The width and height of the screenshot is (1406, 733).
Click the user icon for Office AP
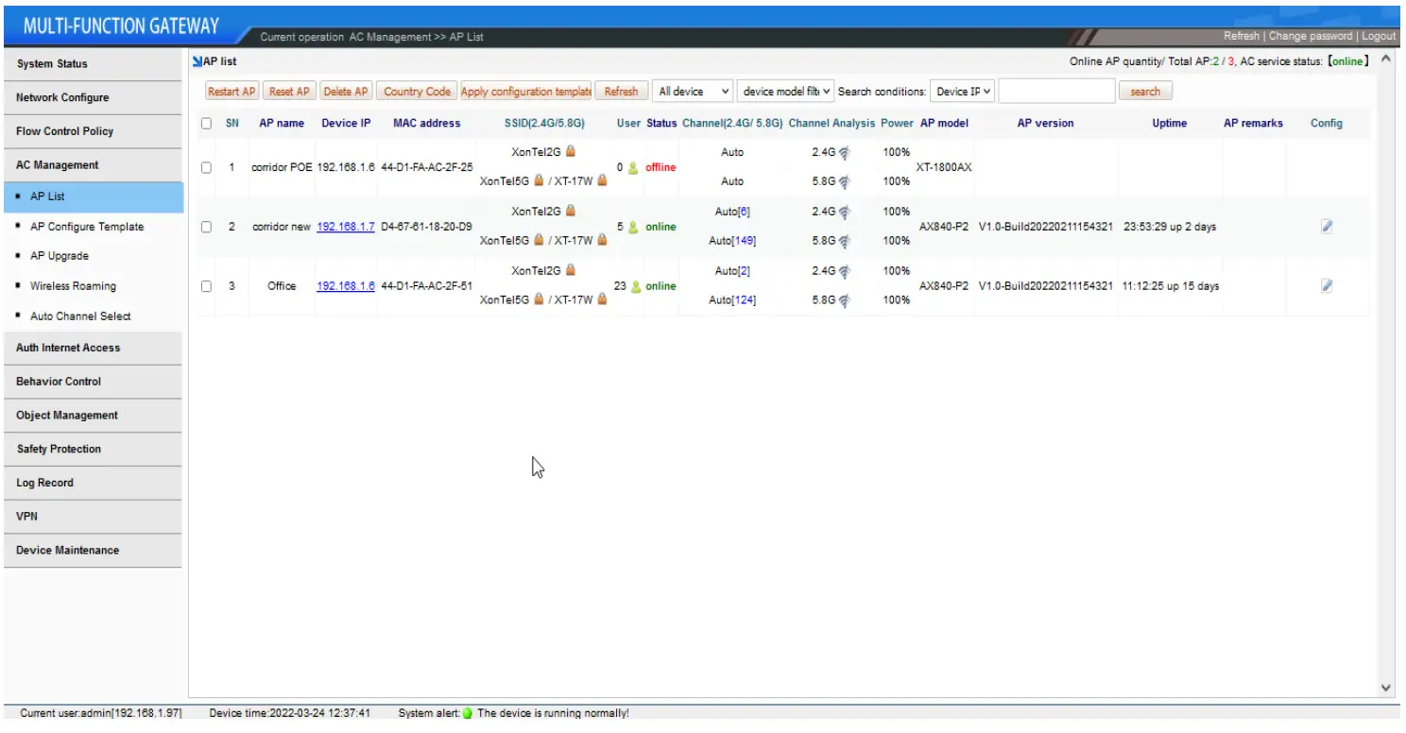coord(637,286)
